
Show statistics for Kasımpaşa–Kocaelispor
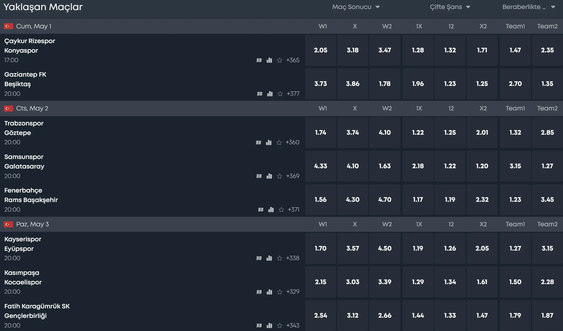(x=269, y=292)
